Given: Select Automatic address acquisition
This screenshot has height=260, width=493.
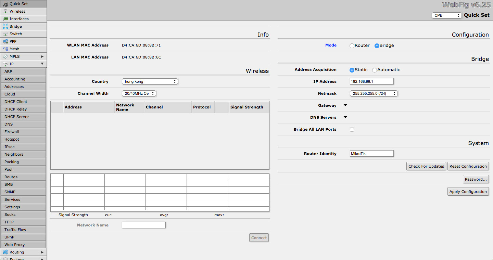Looking at the screenshot, I should click(375, 70).
